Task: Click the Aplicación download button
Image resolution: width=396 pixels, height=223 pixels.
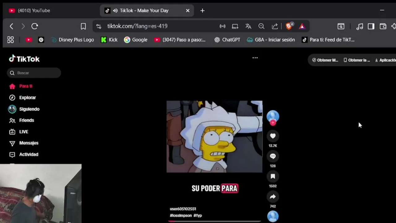Action: pyautogui.click(x=385, y=60)
